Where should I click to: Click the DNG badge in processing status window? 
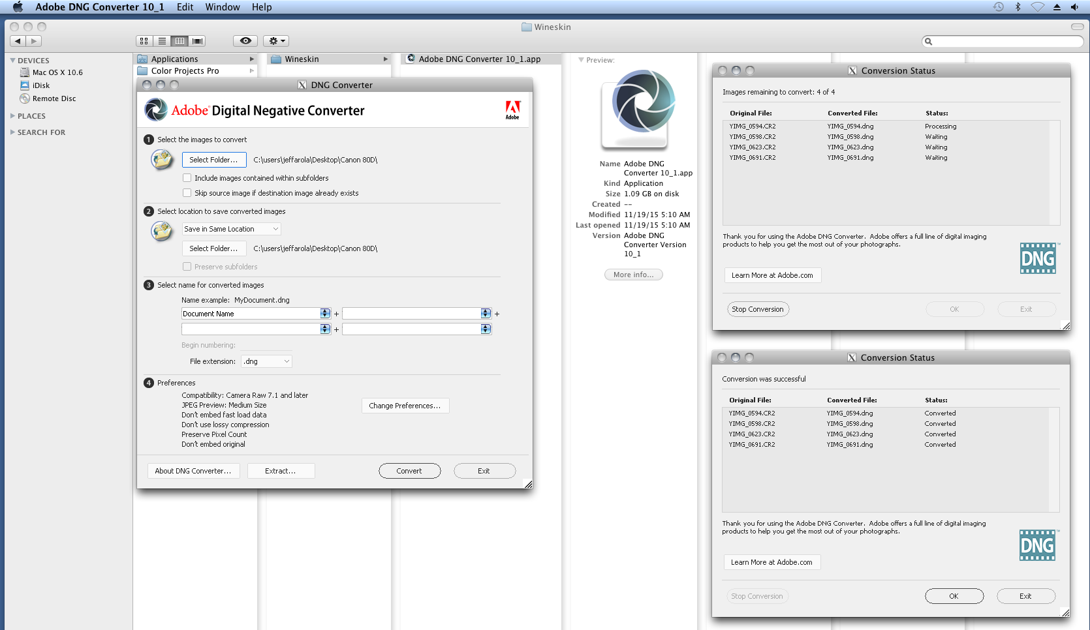tap(1038, 259)
